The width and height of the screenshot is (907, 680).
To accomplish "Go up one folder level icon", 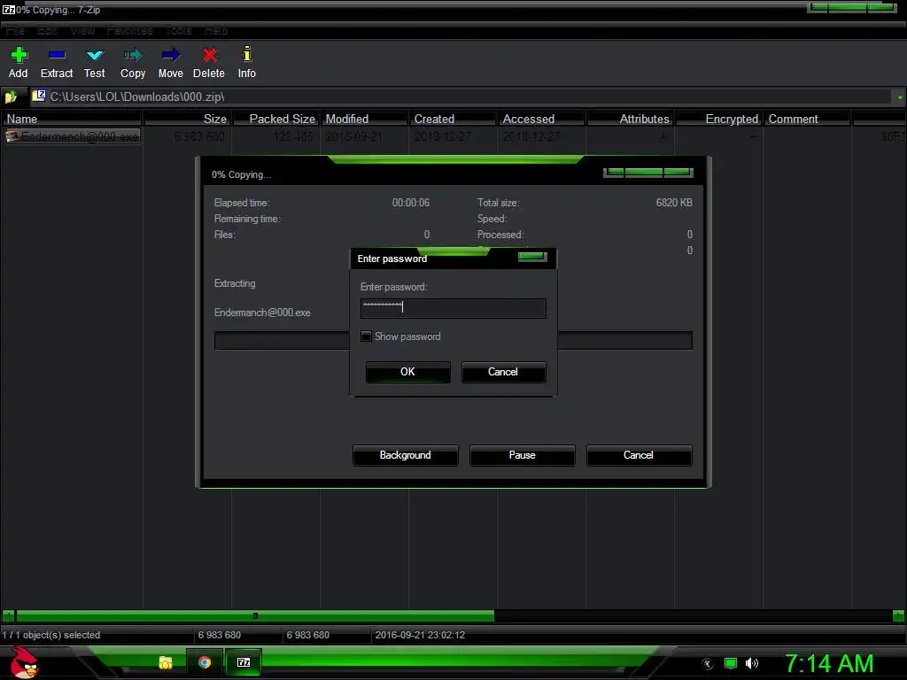I will 11,97.
